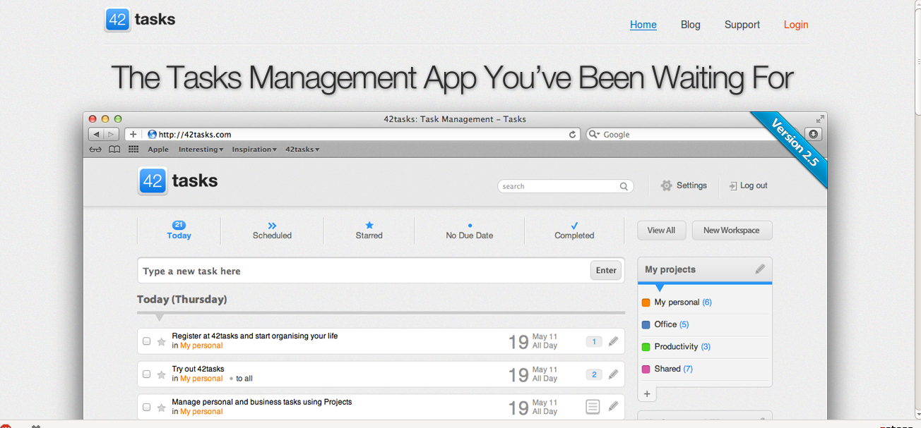Image resolution: width=921 pixels, height=428 pixels.
Task: Click the browser back arrow button
Action: point(96,134)
